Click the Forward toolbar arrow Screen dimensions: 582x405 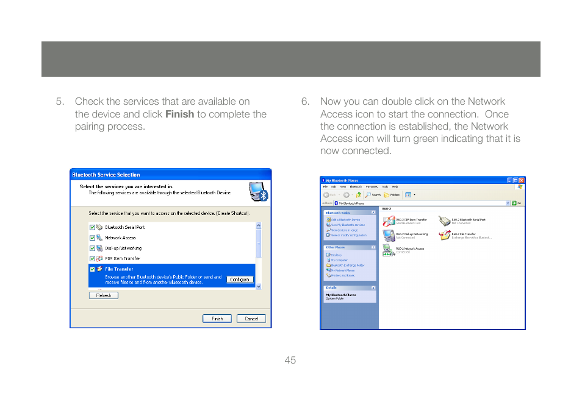pos(347,195)
